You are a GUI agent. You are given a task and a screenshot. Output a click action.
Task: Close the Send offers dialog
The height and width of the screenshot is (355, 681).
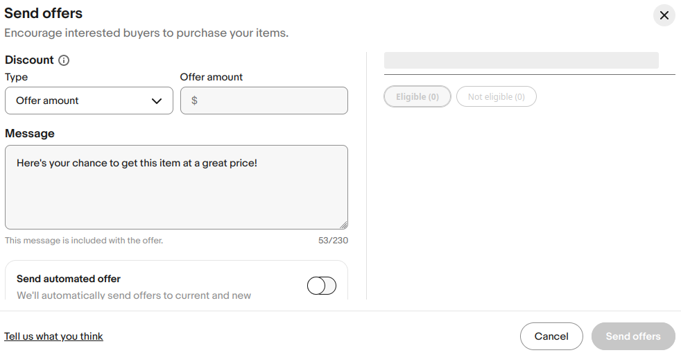point(664,15)
